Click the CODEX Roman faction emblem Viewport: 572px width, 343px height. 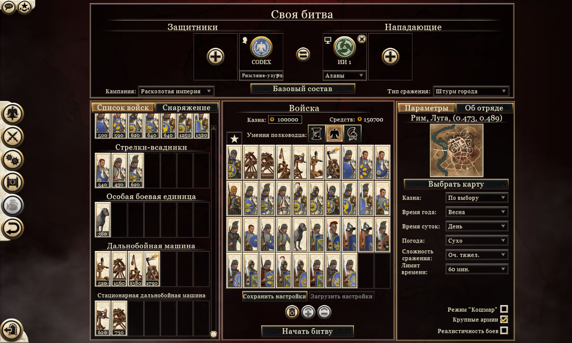(261, 47)
